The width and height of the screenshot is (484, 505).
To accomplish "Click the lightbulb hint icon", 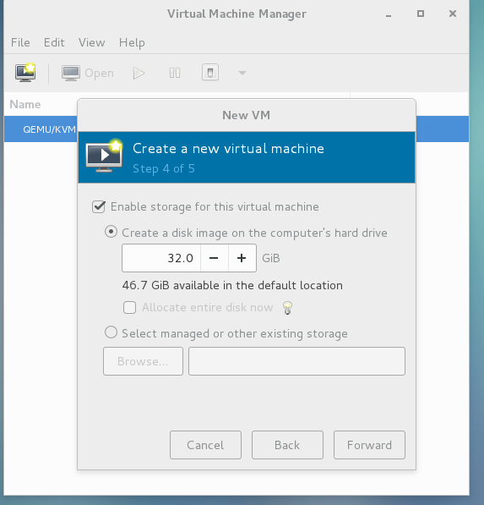I will 287,308.
